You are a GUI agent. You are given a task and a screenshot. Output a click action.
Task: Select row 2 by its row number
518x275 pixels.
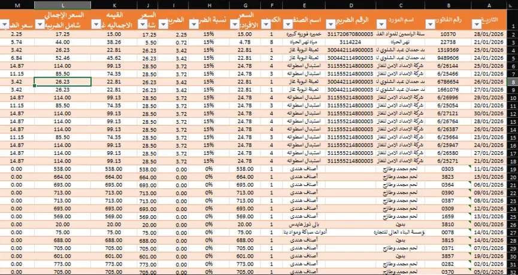click(x=513, y=34)
